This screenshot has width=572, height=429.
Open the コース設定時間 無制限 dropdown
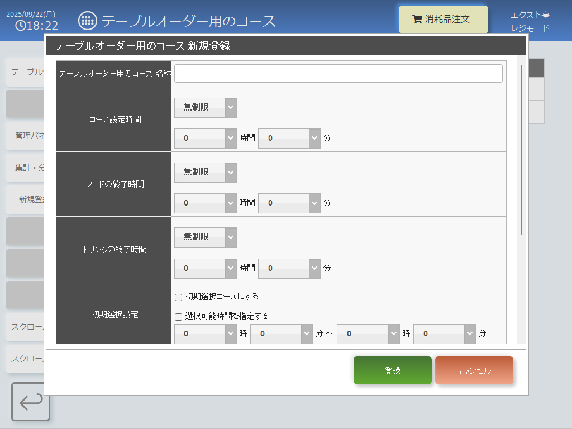pos(205,108)
